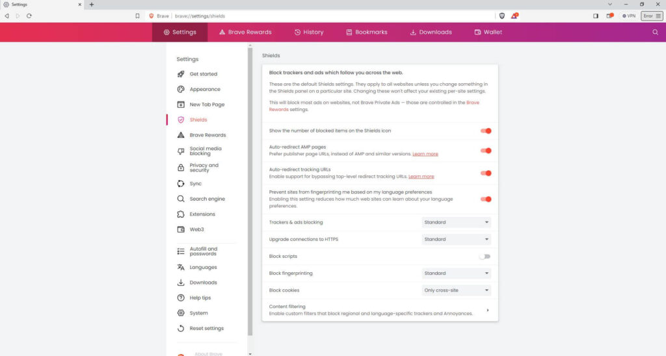Click the Appearance palette icon

tap(181, 89)
